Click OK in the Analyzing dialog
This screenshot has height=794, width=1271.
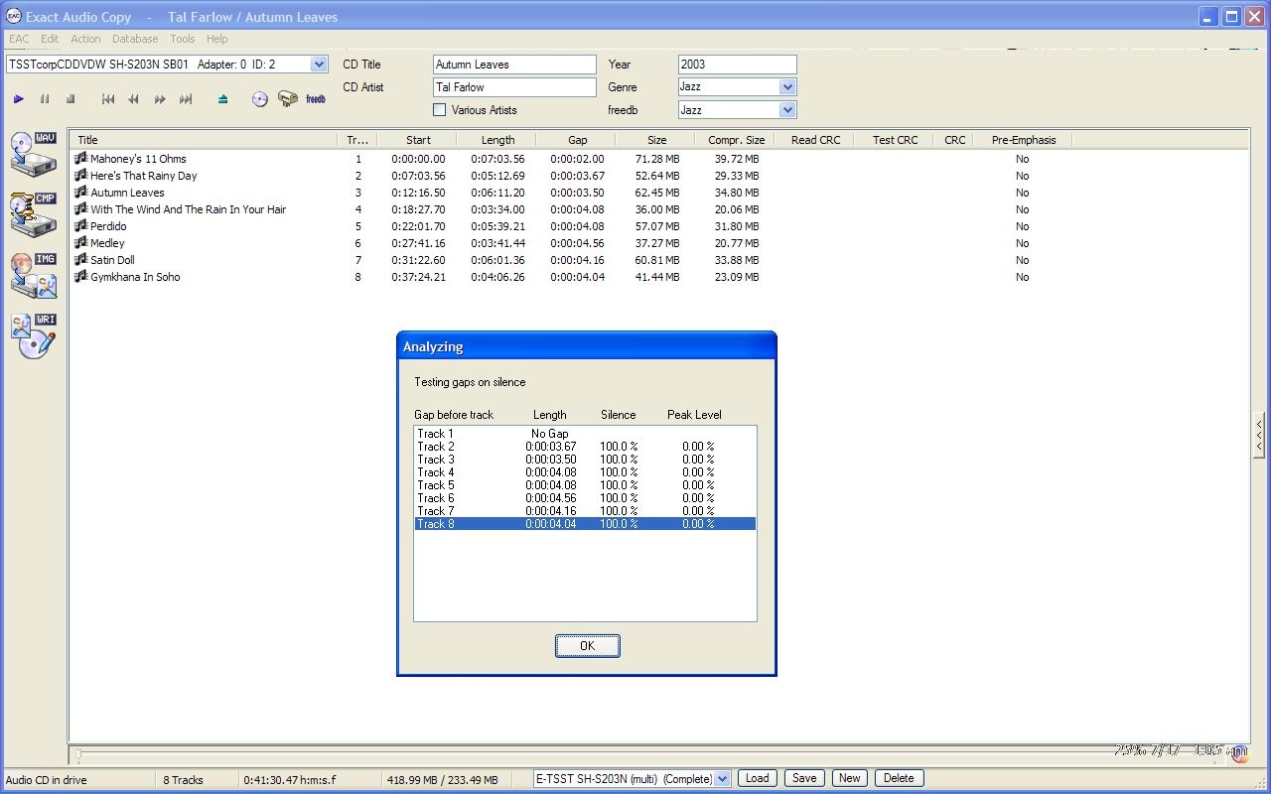(587, 646)
